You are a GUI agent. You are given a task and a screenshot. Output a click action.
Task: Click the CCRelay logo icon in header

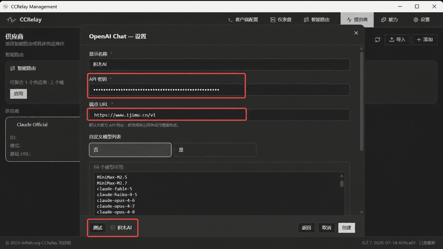11,20
